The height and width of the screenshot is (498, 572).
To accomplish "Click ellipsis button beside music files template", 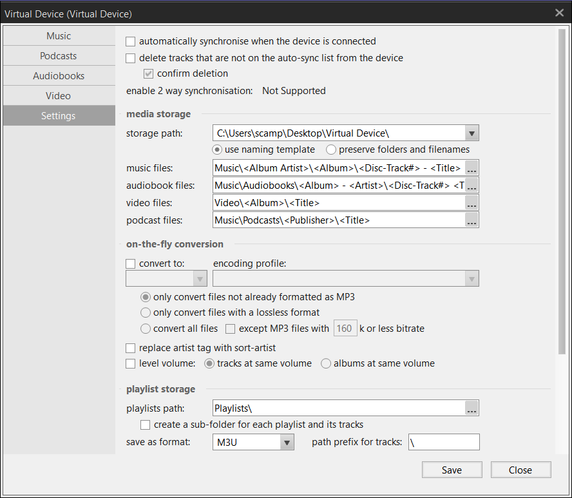I will (472, 168).
